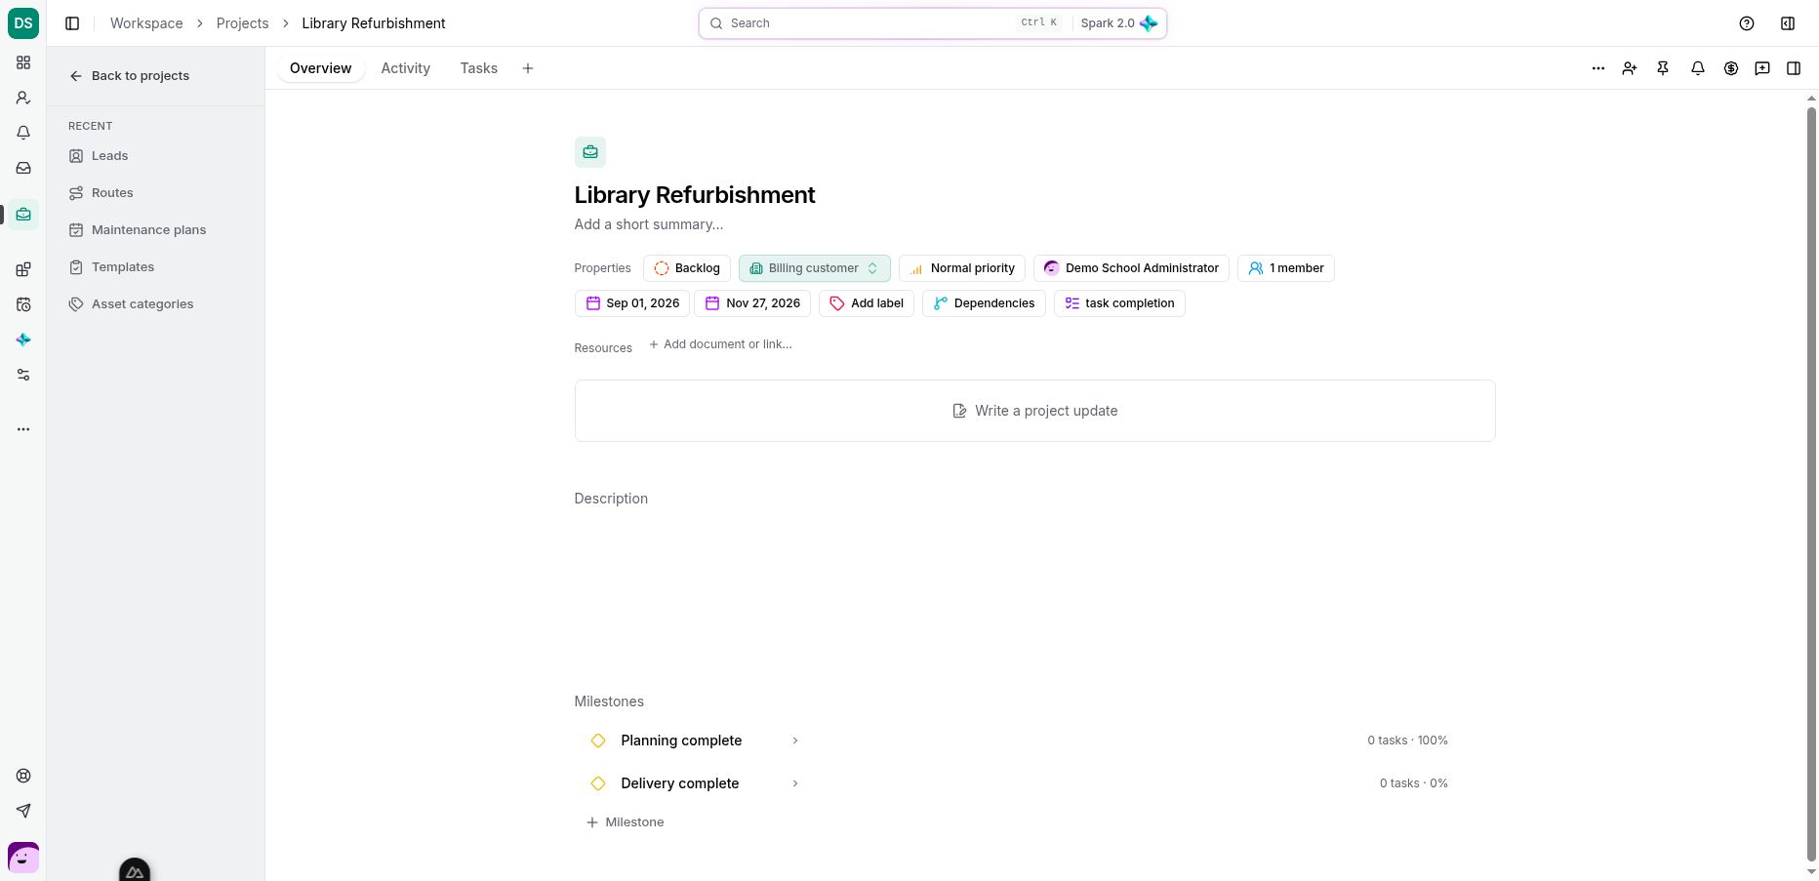Viewport: 1819px width, 881px height.
Task: Open the dashboard grid icon in left rail
Action: click(23, 62)
